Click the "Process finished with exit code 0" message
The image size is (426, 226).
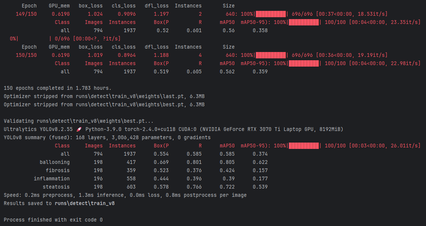53,220
